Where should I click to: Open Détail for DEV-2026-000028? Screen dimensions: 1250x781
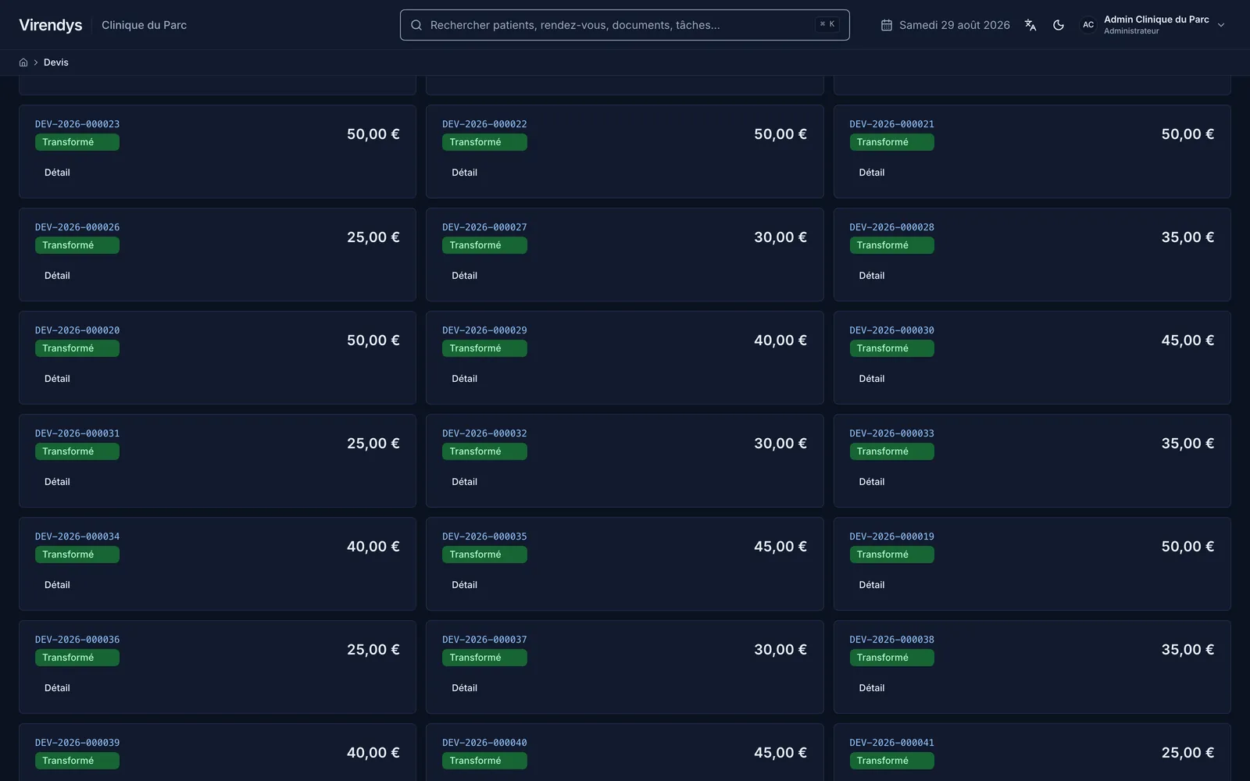point(872,276)
